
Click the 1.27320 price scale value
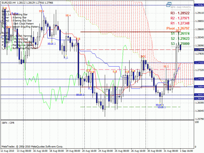(199, 70)
